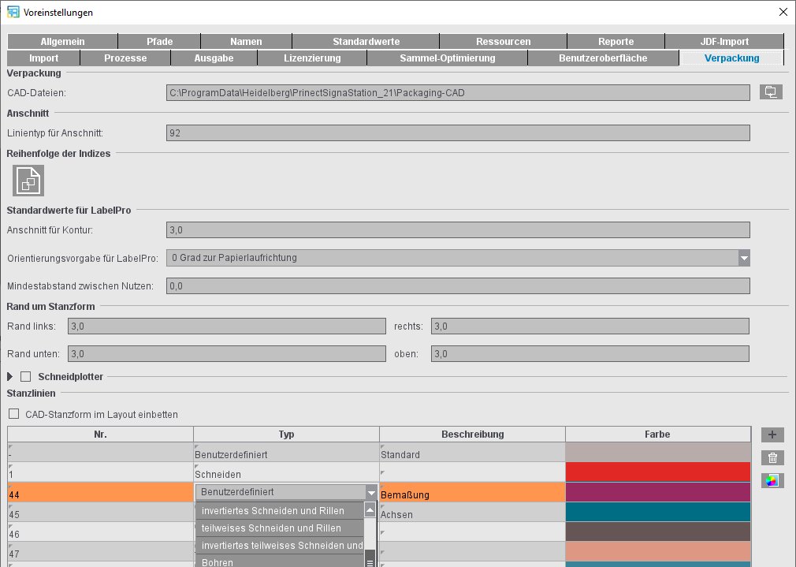Switch to the Allgemein tab
Viewport: 796px width, 567px height.
(61, 41)
